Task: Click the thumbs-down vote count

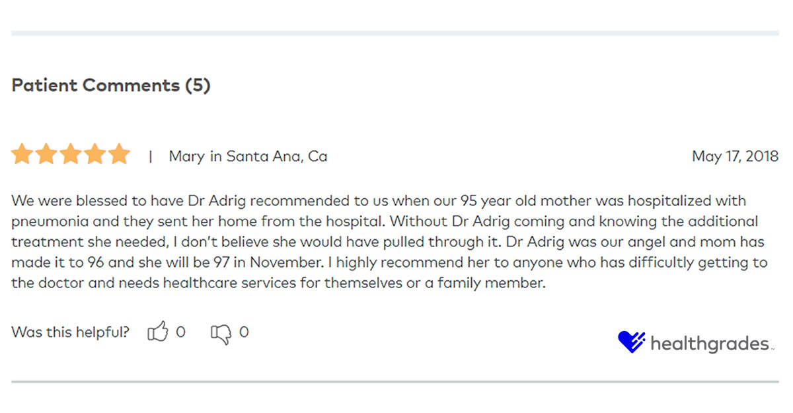Action: pyautogui.click(x=244, y=332)
